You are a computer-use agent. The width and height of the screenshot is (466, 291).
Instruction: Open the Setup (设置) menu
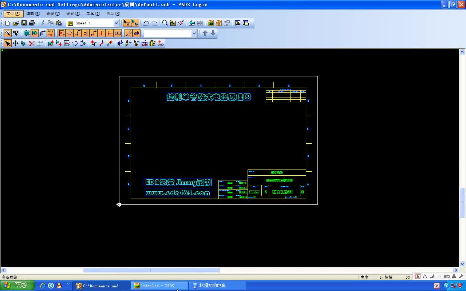coord(73,13)
